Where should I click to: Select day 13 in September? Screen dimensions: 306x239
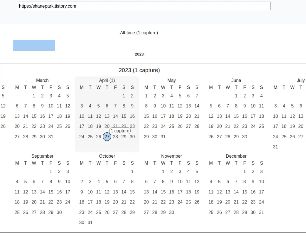34,192
